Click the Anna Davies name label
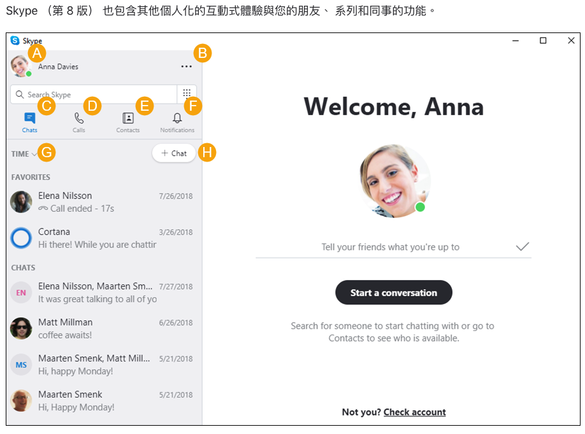The width and height of the screenshot is (585, 434). coord(58,67)
